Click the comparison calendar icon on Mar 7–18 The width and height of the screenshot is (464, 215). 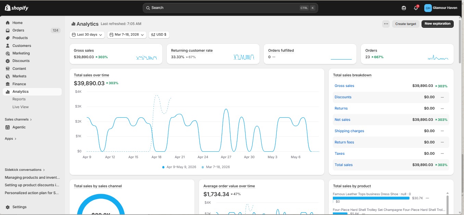click(x=111, y=35)
